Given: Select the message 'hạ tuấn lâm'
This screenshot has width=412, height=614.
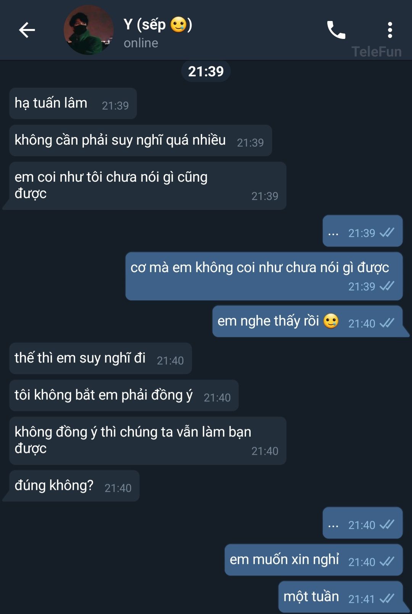Looking at the screenshot, I should 73,103.
